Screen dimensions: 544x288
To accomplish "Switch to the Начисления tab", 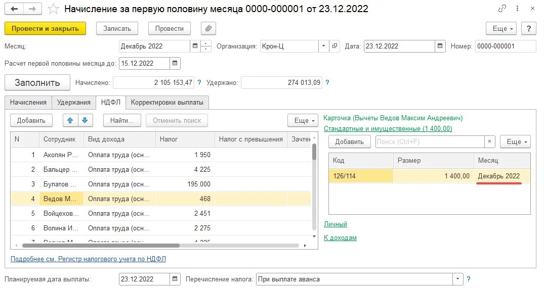I will [x=28, y=102].
